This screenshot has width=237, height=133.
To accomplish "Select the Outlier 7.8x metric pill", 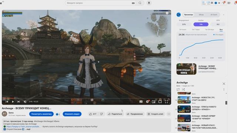I will 201,24.
